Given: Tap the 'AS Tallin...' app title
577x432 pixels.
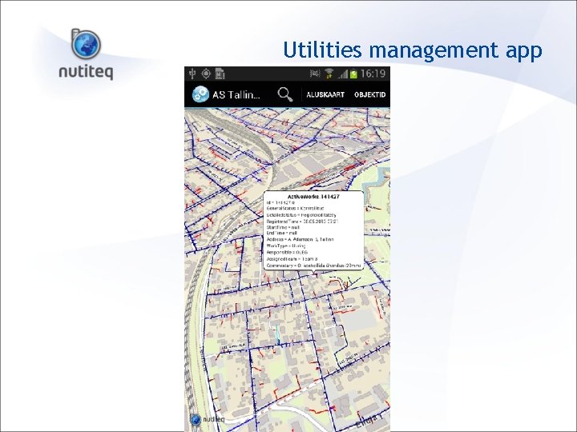Looking at the screenshot, I should [x=236, y=94].
